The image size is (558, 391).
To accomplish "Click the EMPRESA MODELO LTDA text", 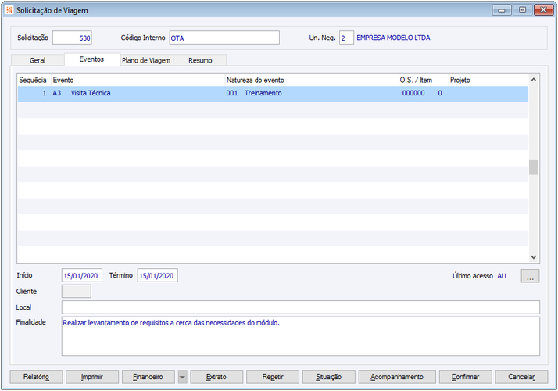I will click(393, 38).
